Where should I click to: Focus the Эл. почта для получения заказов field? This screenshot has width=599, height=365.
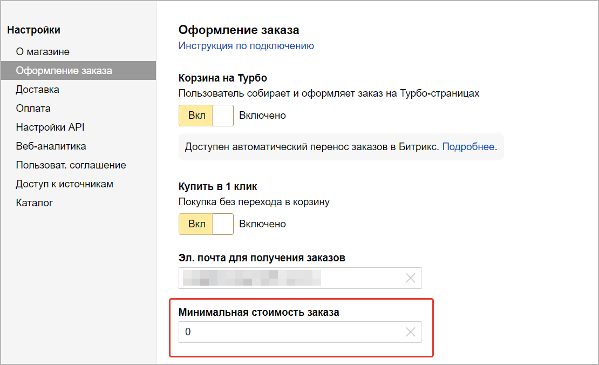click(291, 278)
